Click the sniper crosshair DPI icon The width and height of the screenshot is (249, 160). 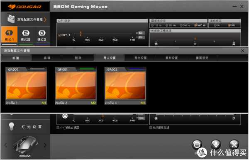pyautogui.click(x=65, y=116)
